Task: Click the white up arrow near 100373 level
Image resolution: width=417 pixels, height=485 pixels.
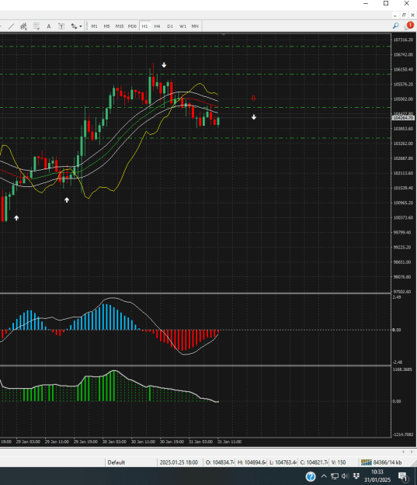Action: (x=16, y=218)
